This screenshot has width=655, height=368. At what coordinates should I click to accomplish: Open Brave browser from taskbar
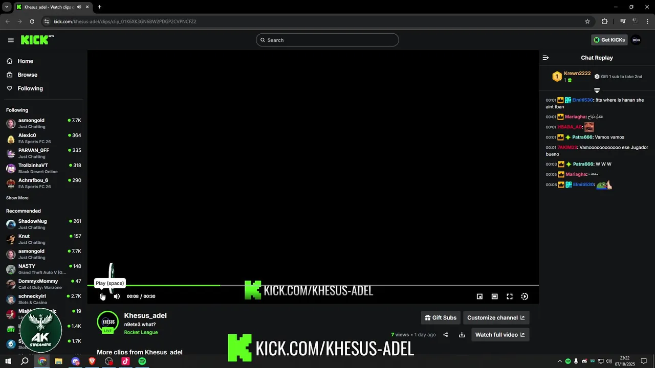click(x=92, y=361)
